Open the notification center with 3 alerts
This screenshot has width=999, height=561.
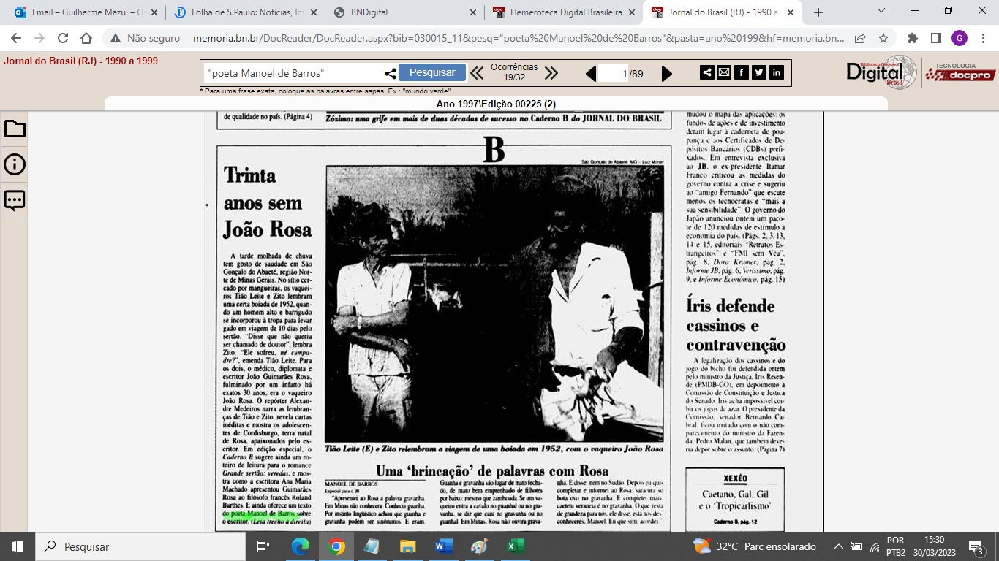[x=976, y=546]
